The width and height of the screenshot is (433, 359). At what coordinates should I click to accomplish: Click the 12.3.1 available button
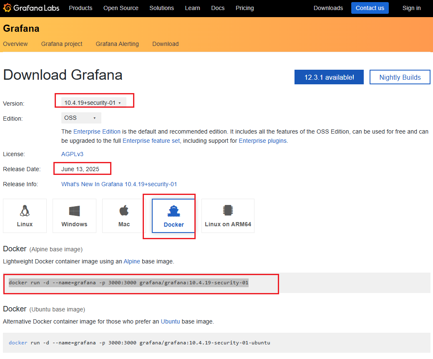click(x=329, y=77)
